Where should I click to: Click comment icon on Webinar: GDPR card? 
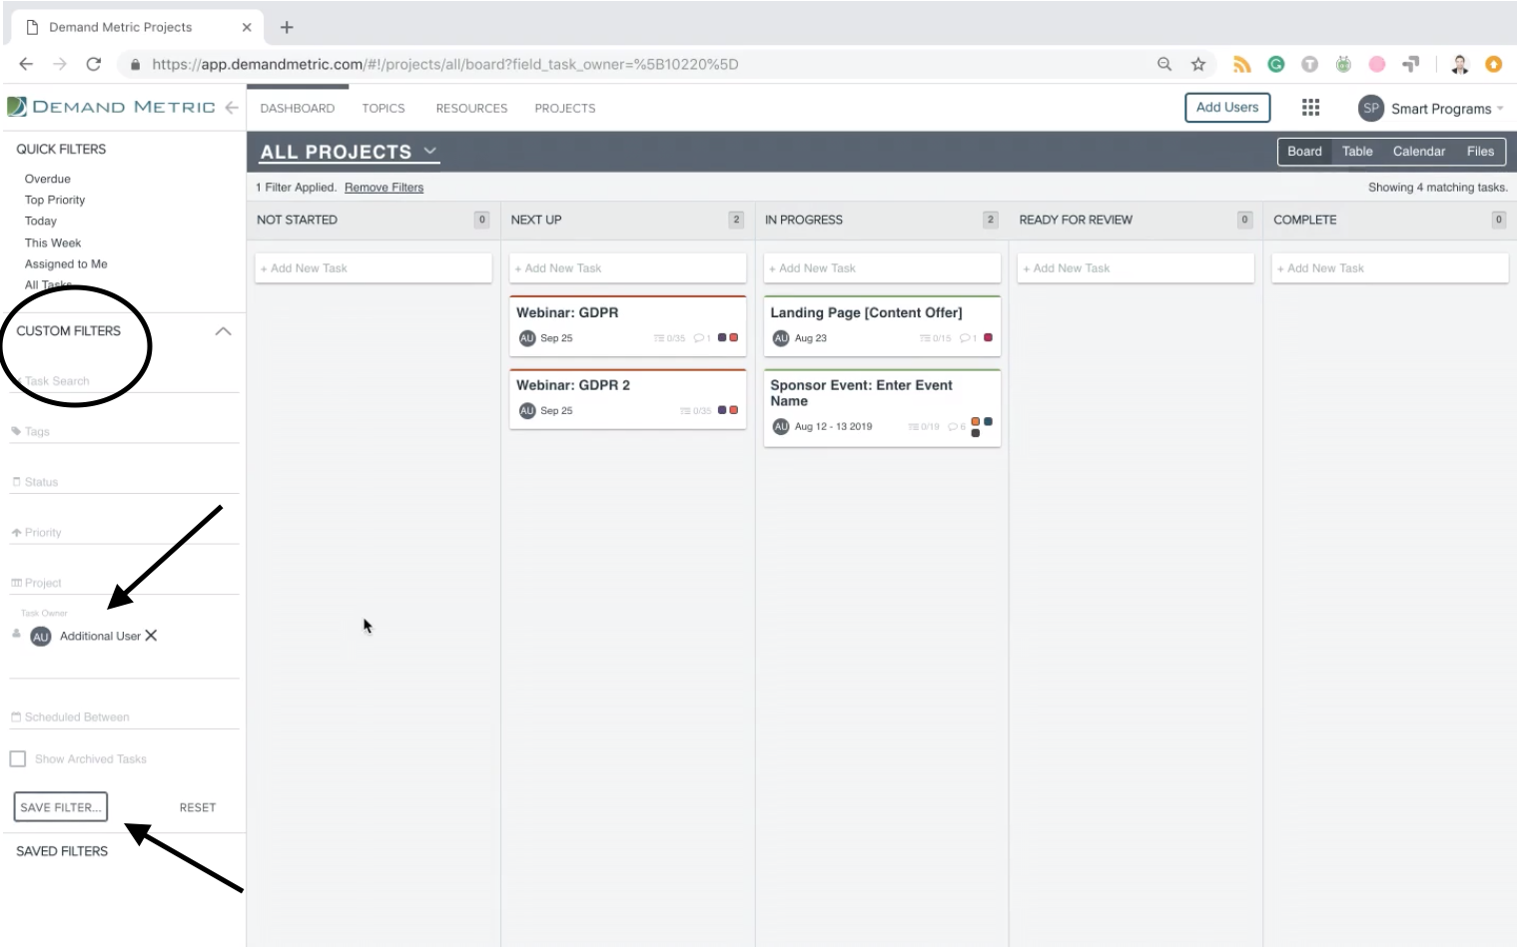tap(699, 338)
